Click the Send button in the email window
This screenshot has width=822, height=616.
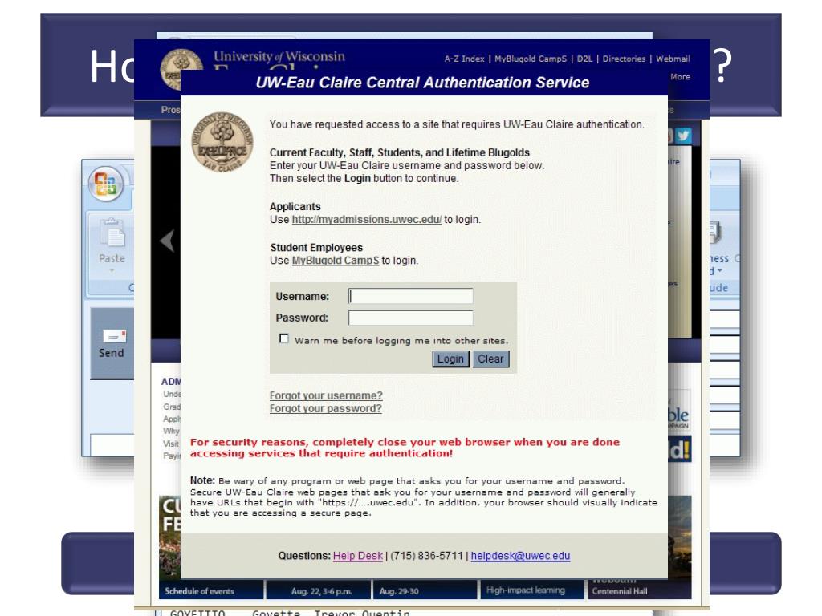coord(112,343)
